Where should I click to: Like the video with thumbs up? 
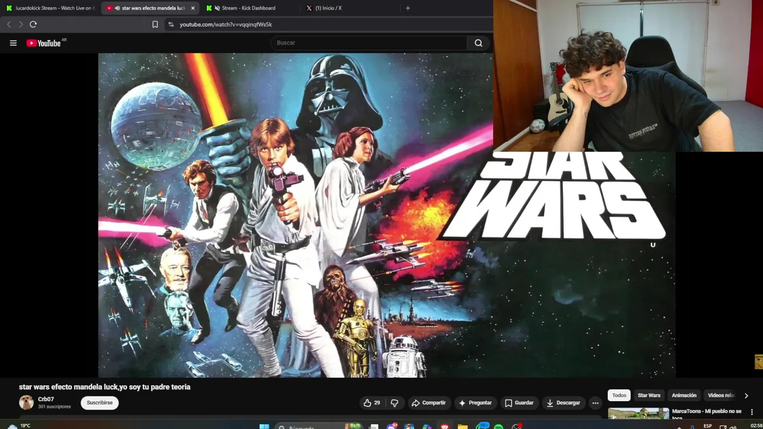[x=371, y=403]
